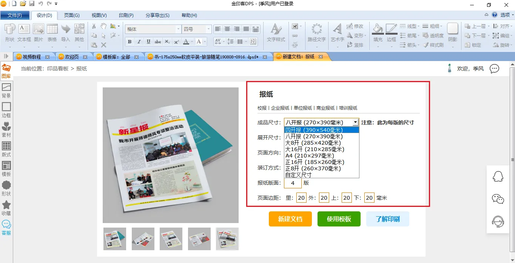Switch to the 页面(G) ribbon tab
515x263 pixels.
pos(72,15)
